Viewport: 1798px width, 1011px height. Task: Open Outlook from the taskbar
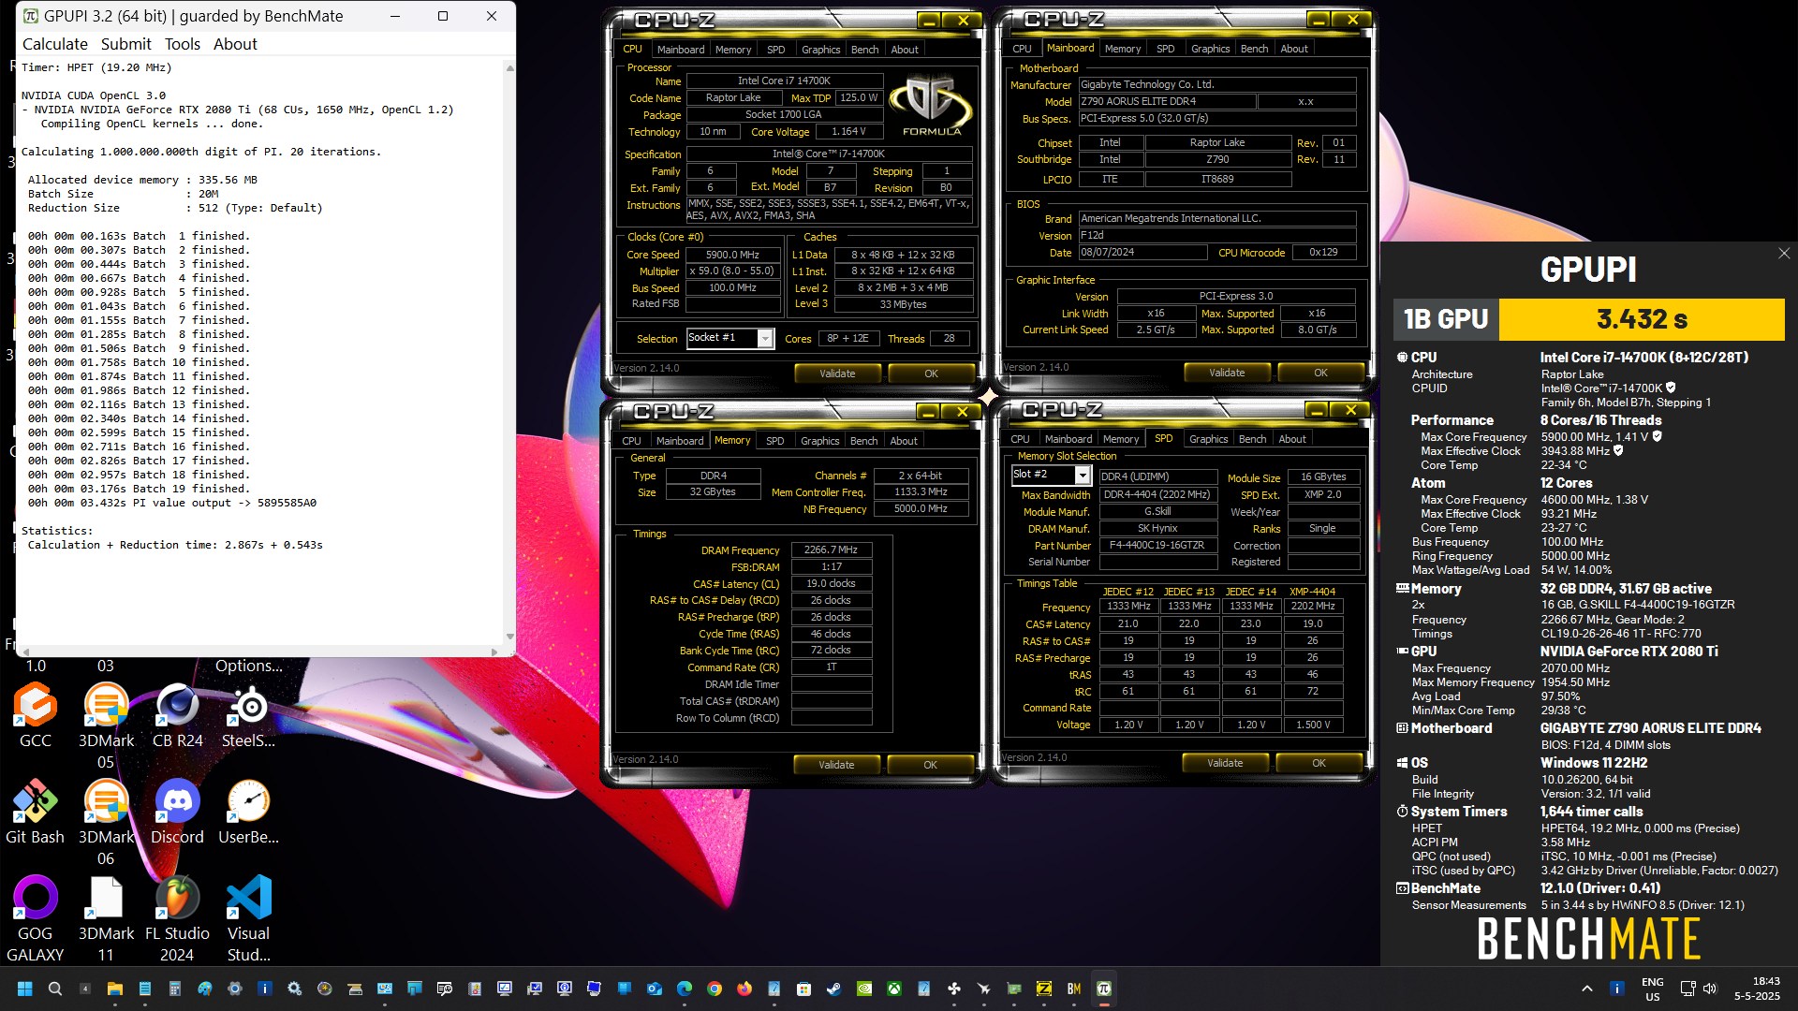coord(655,989)
